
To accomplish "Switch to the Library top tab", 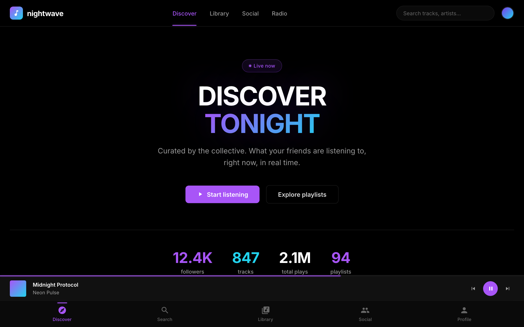I will [219, 14].
